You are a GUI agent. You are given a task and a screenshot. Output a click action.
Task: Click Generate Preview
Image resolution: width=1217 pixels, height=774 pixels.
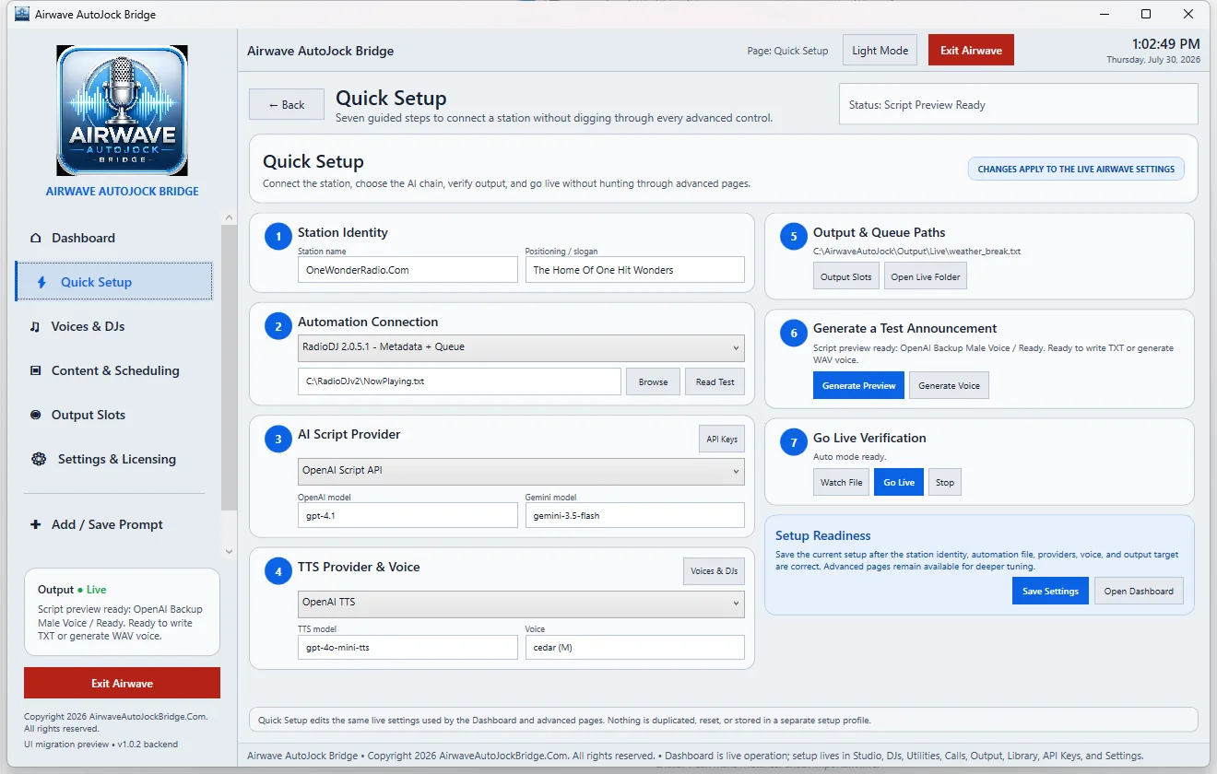click(859, 385)
